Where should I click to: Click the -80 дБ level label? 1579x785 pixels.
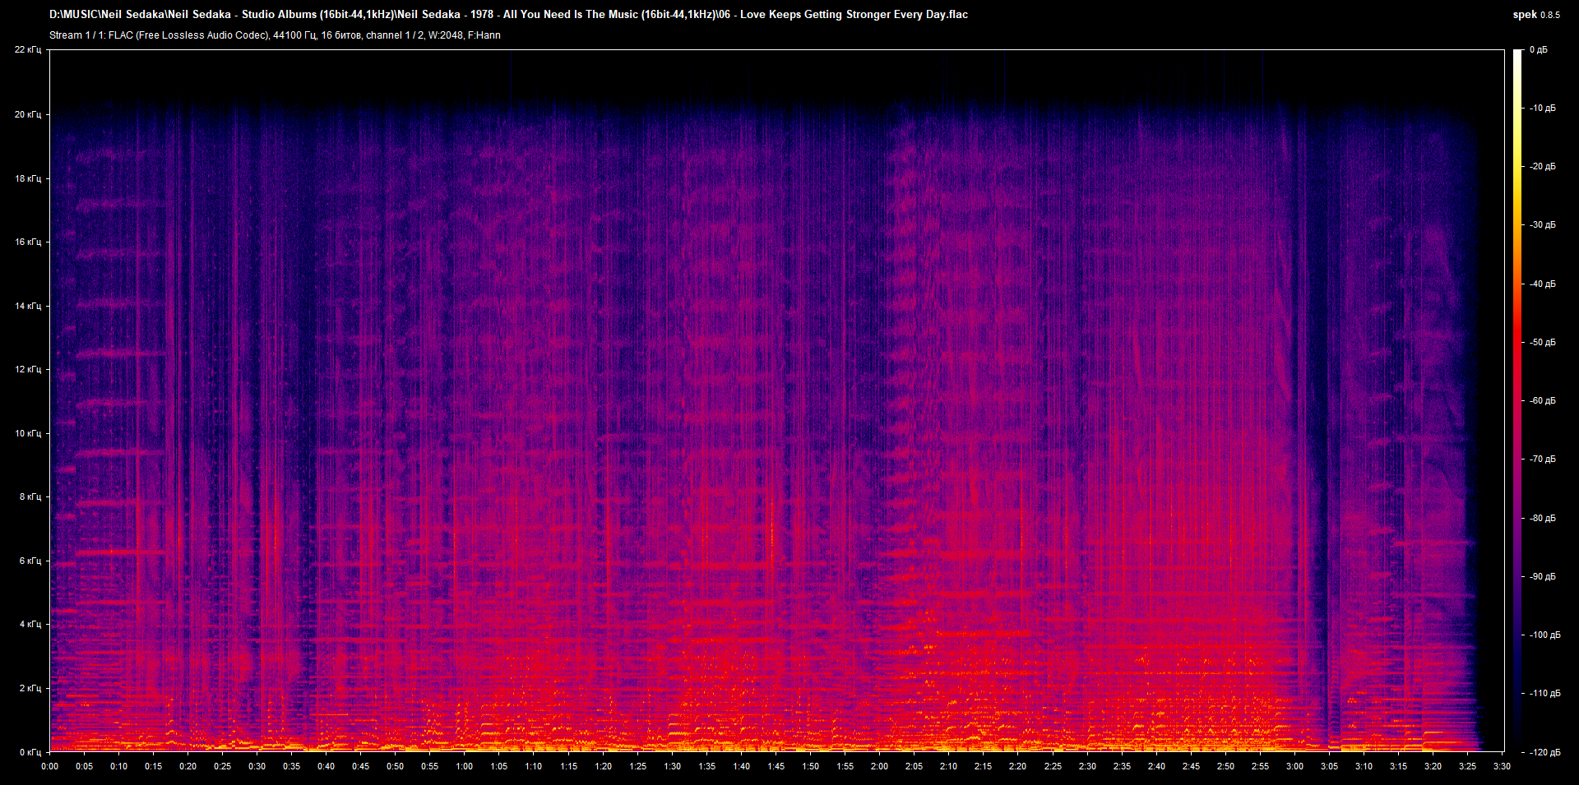[x=1542, y=519]
